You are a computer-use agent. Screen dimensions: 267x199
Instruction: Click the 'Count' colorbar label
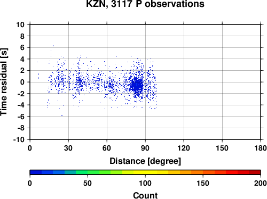coord(145,195)
